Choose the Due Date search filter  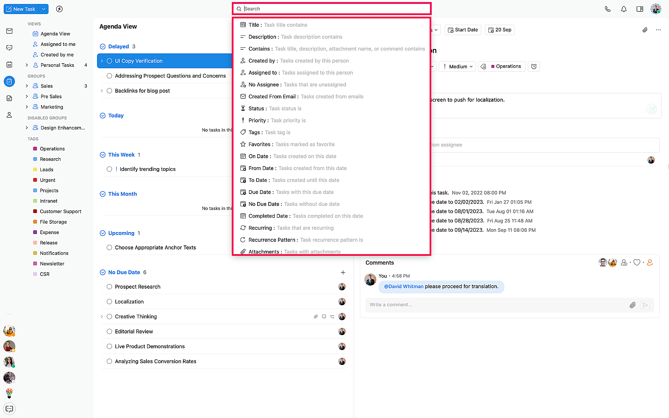click(x=260, y=192)
